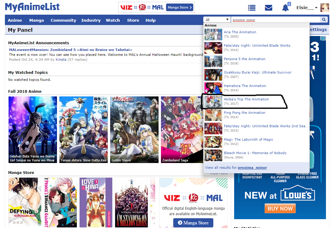Click the blue Manga Store button
333x228 pixels.
193,223
